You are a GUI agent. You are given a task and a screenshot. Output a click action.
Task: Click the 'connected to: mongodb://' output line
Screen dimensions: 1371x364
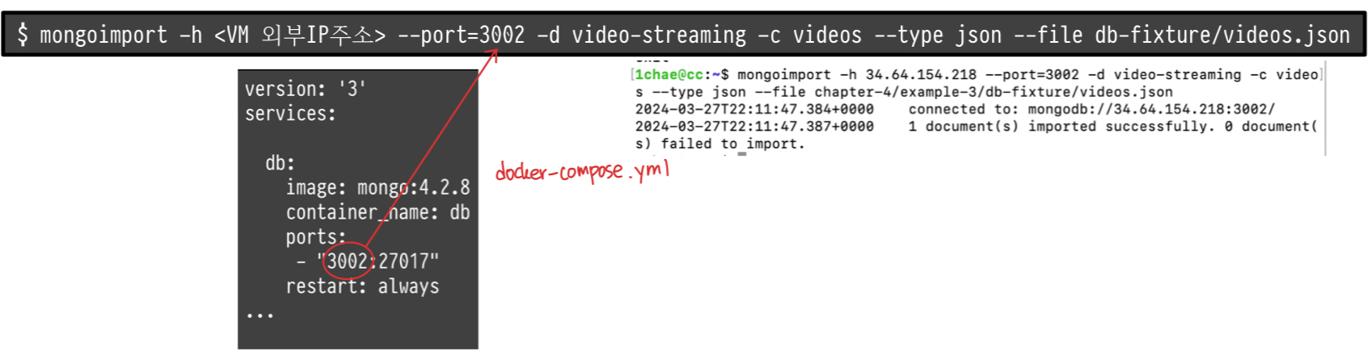click(x=1091, y=109)
